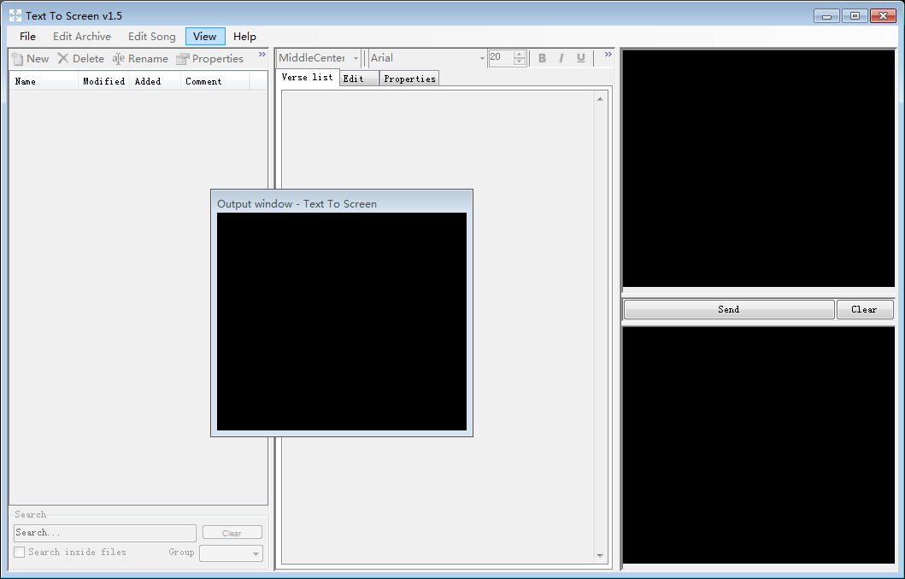Click the Rename toolbar button
Screen dimensions: 905x579
pos(140,59)
